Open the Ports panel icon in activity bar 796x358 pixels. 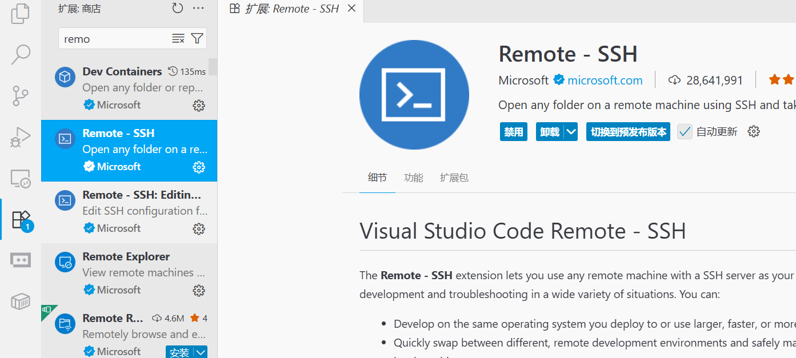pos(21,260)
